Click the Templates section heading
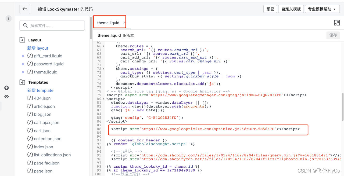Screen dimensions: 344x176 [38, 82]
